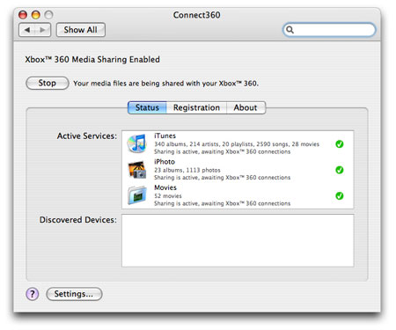
Task: Select the iPhoto service title
Action: pos(165,162)
